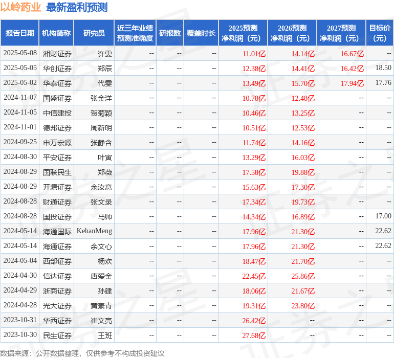Click researcher name 许雯

(105, 54)
